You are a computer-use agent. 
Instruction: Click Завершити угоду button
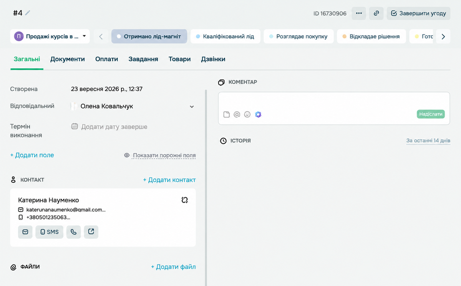point(418,13)
